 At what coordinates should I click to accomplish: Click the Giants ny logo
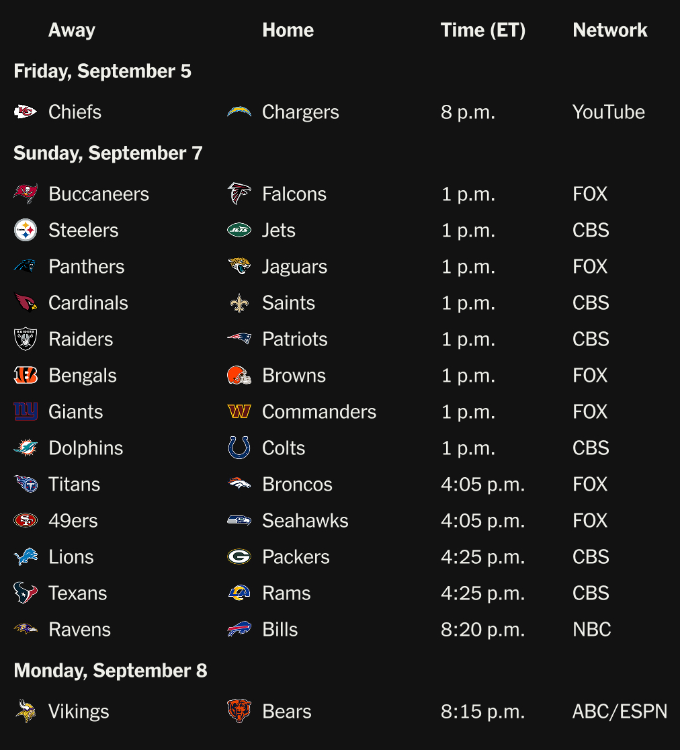pyautogui.click(x=26, y=412)
